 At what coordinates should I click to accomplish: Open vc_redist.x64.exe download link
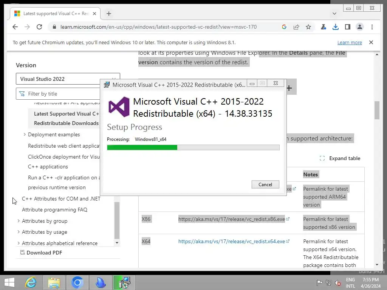(x=232, y=241)
